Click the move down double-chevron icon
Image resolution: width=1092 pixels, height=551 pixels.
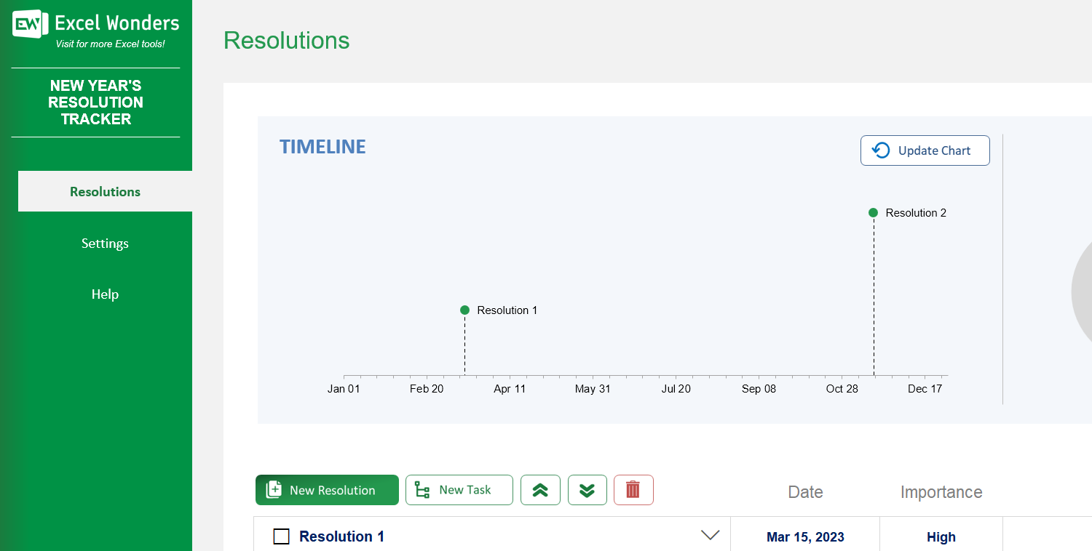pos(587,490)
